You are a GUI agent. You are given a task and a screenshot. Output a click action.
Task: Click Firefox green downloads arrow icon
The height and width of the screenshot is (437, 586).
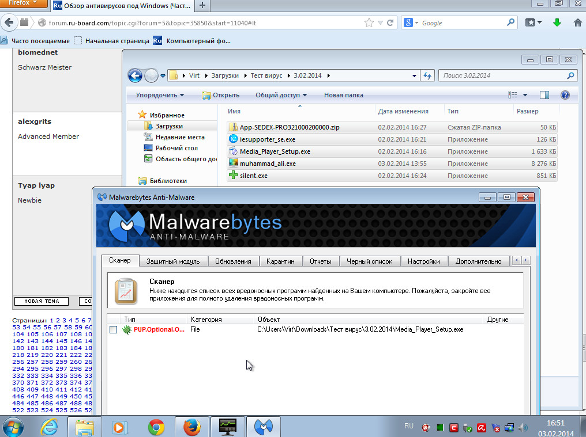coord(557,23)
